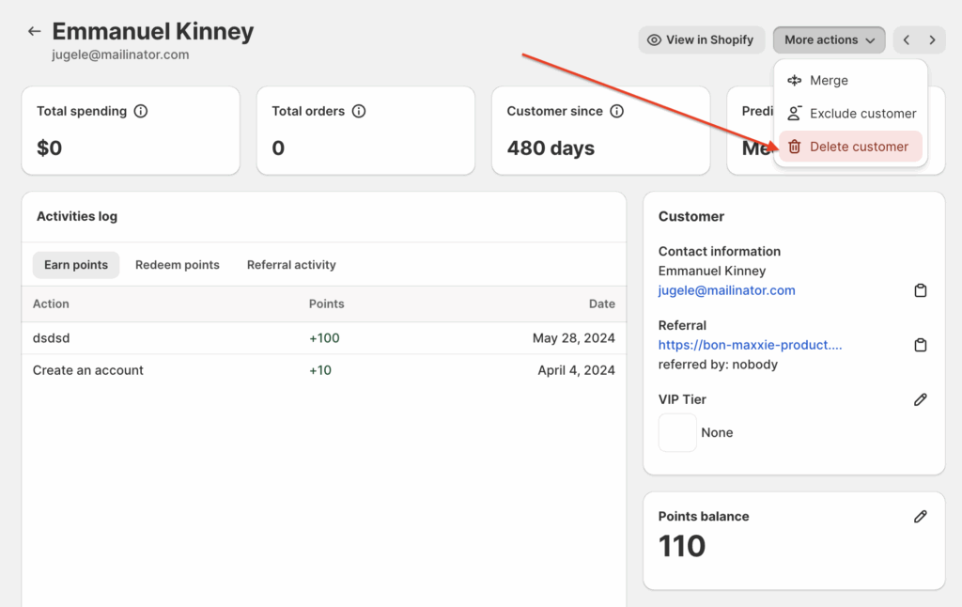Screen dimensions: 962x607
Task: Copy the customer email with clipboard icon
Action: point(921,290)
